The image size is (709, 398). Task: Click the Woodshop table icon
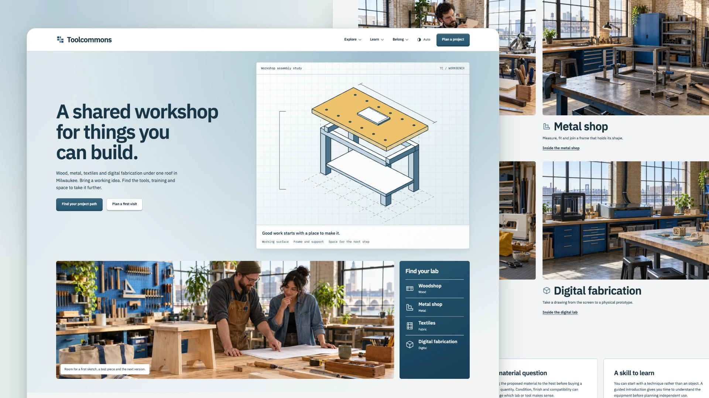click(x=410, y=289)
